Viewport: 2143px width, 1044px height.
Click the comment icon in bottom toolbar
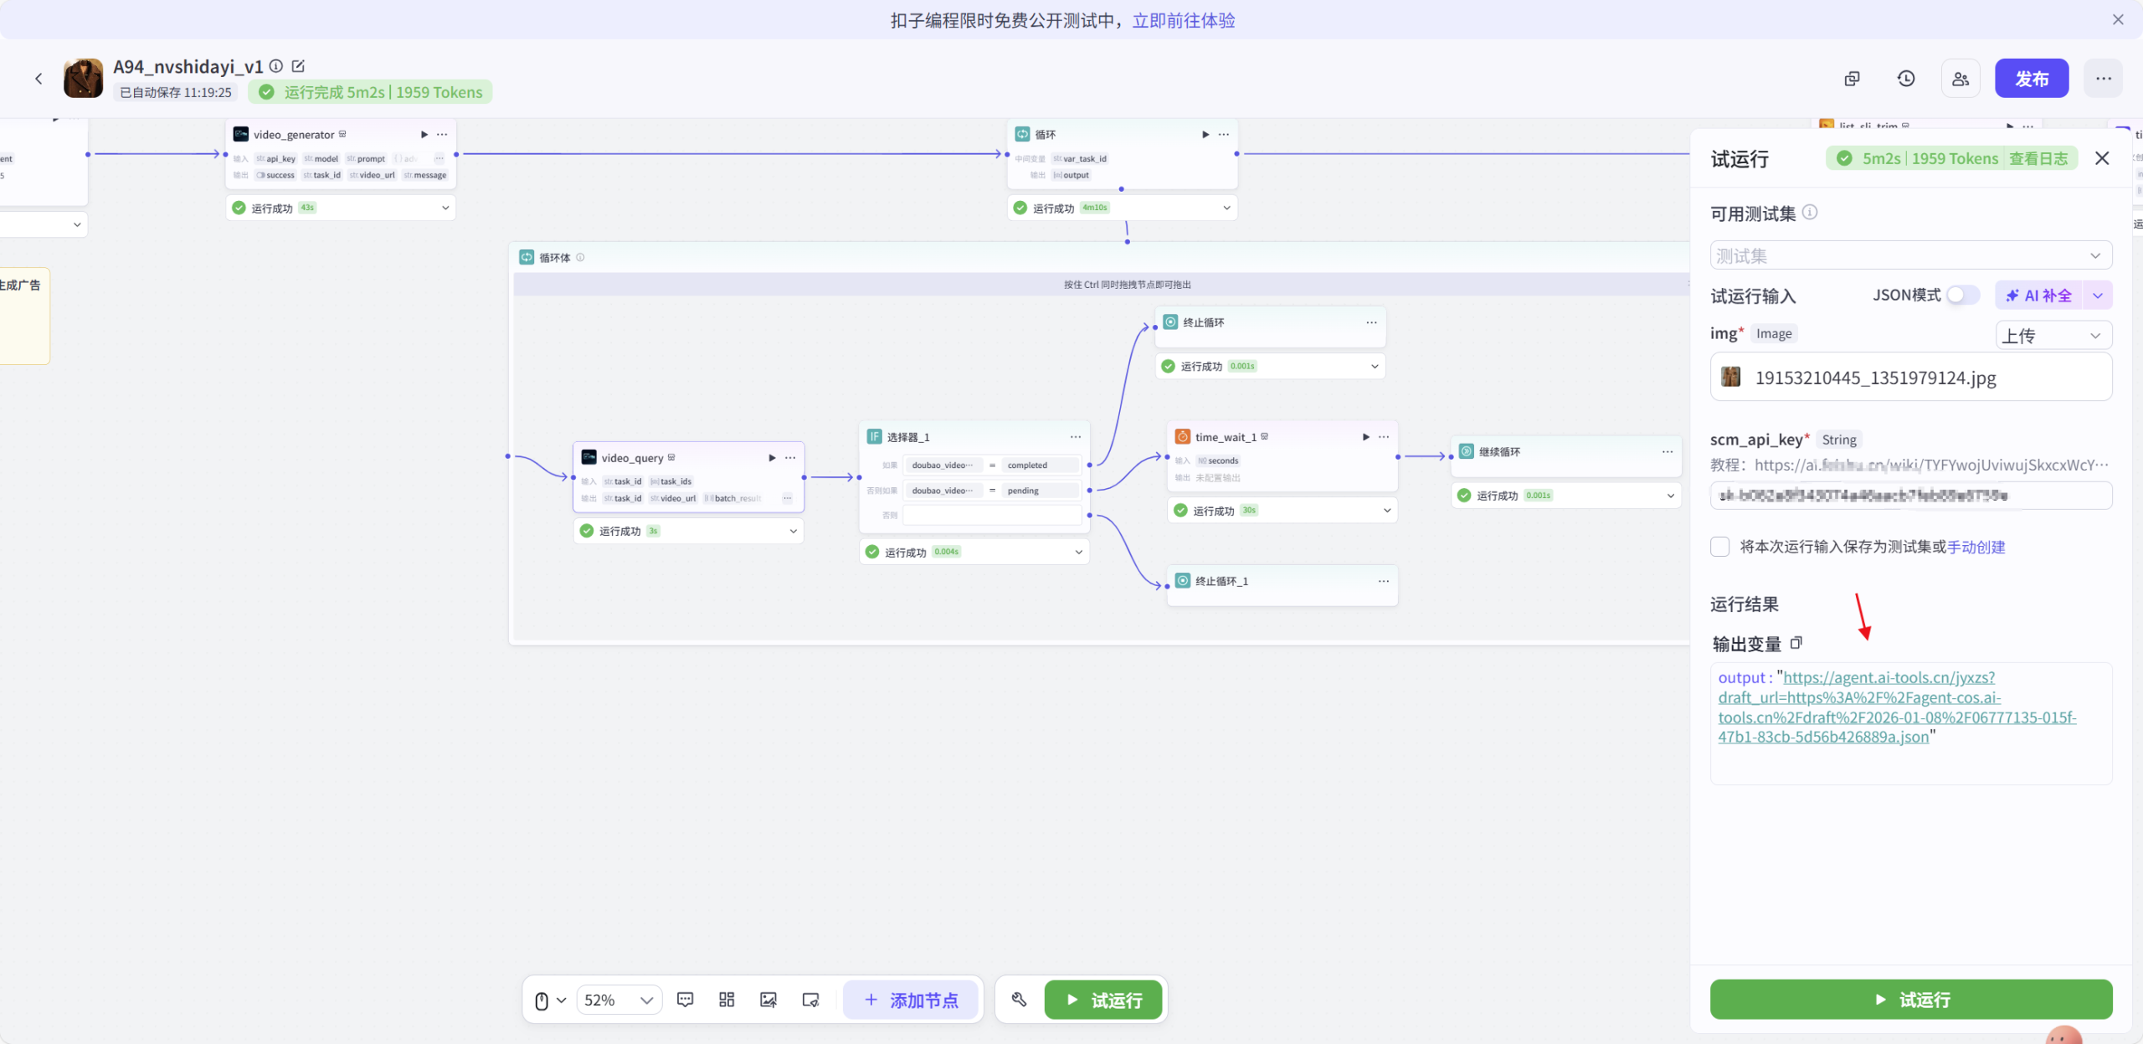(686, 1000)
